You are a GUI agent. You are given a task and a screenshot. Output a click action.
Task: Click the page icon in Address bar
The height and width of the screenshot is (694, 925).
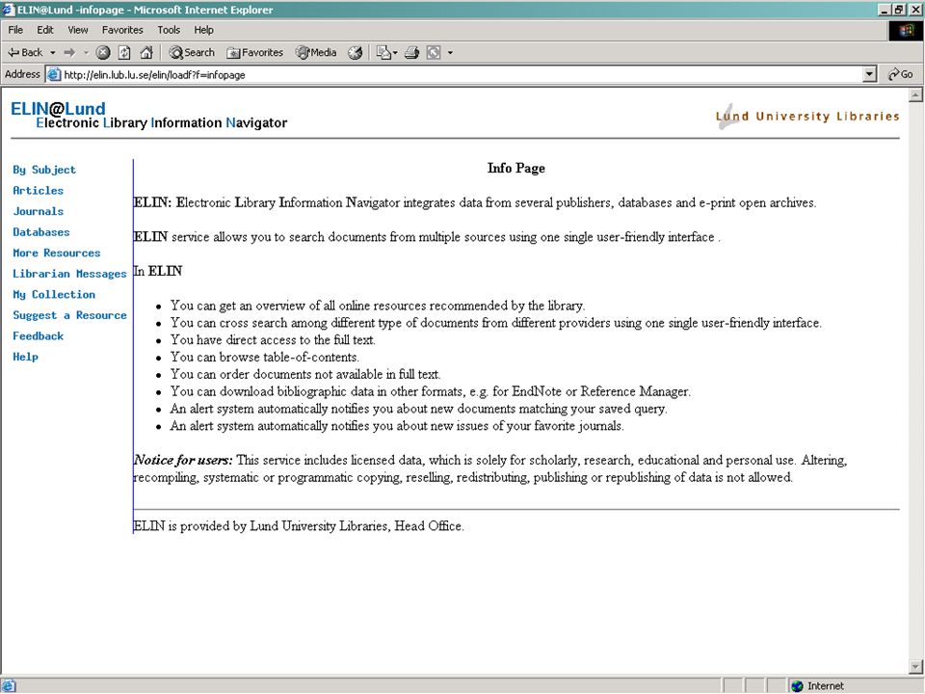pyautogui.click(x=54, y=74)
